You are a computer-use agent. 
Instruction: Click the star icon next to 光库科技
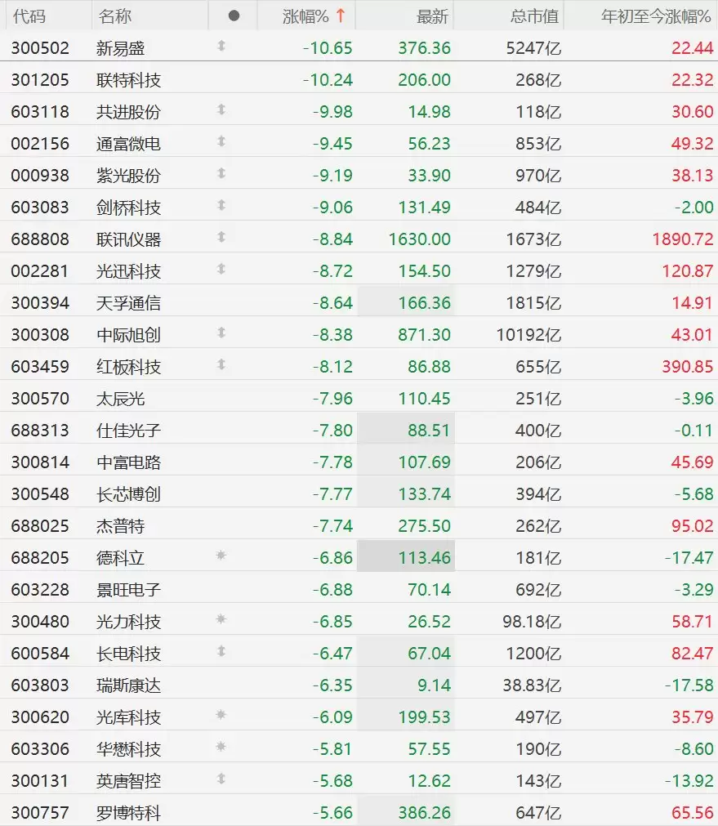[221, 715]
